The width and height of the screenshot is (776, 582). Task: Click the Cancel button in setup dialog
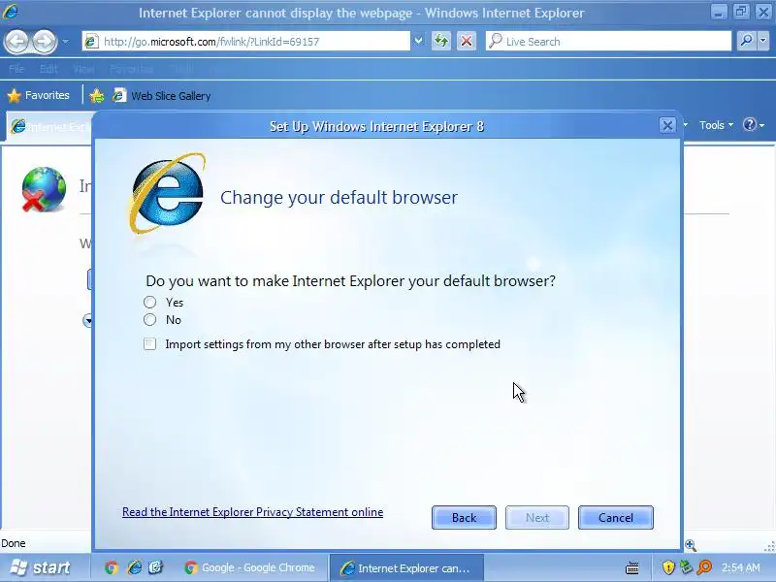(616, 518)
